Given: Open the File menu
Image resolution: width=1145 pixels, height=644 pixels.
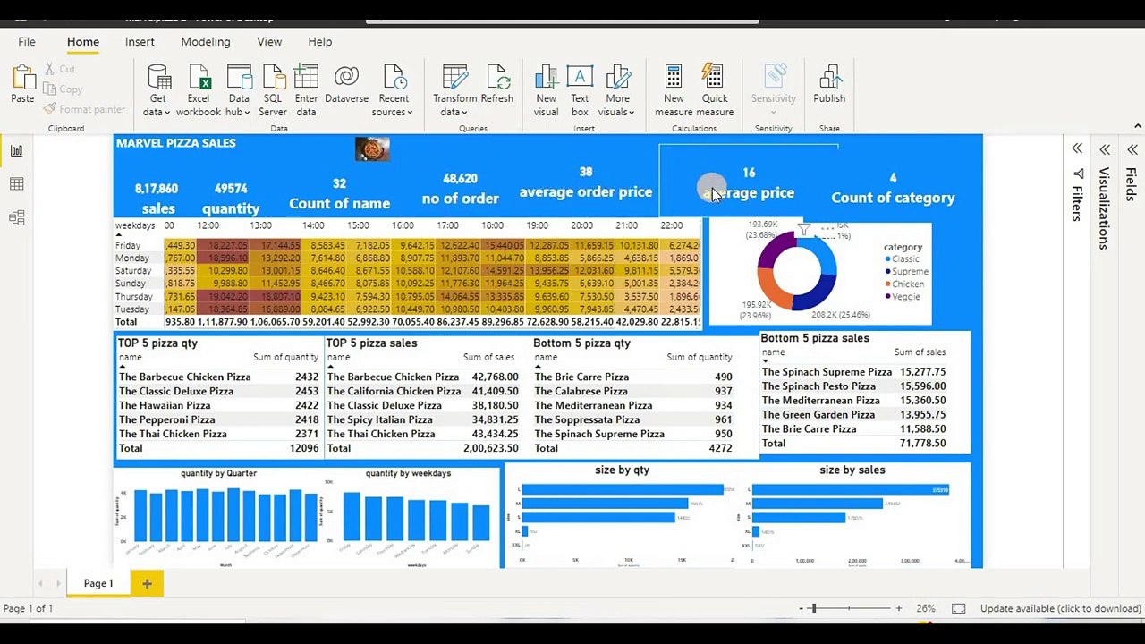Looking at the screenshot, I should pos(27,41).
